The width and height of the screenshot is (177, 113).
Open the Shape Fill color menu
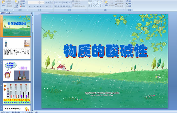coord(120,1)
